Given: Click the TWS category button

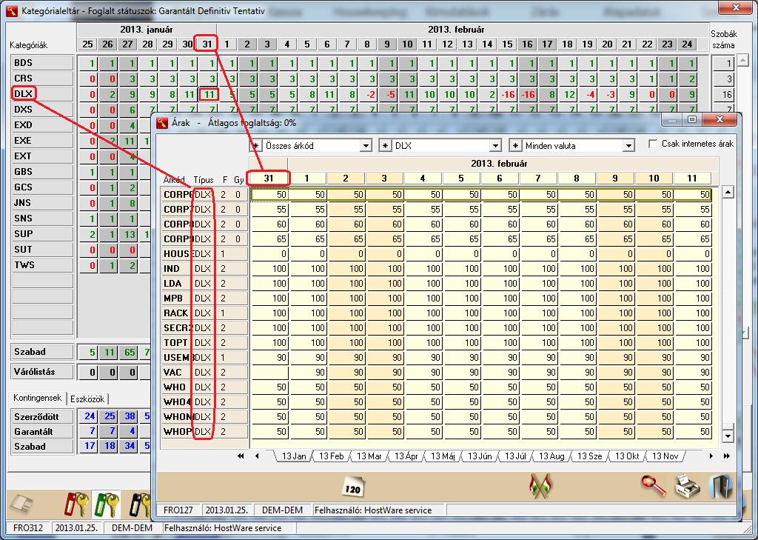Looking at the screenshot, I should click(x=42, y=265).
